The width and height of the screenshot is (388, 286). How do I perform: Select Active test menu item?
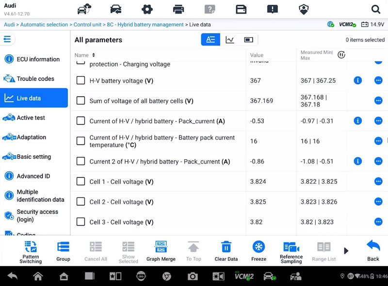(x=34, y=118)
